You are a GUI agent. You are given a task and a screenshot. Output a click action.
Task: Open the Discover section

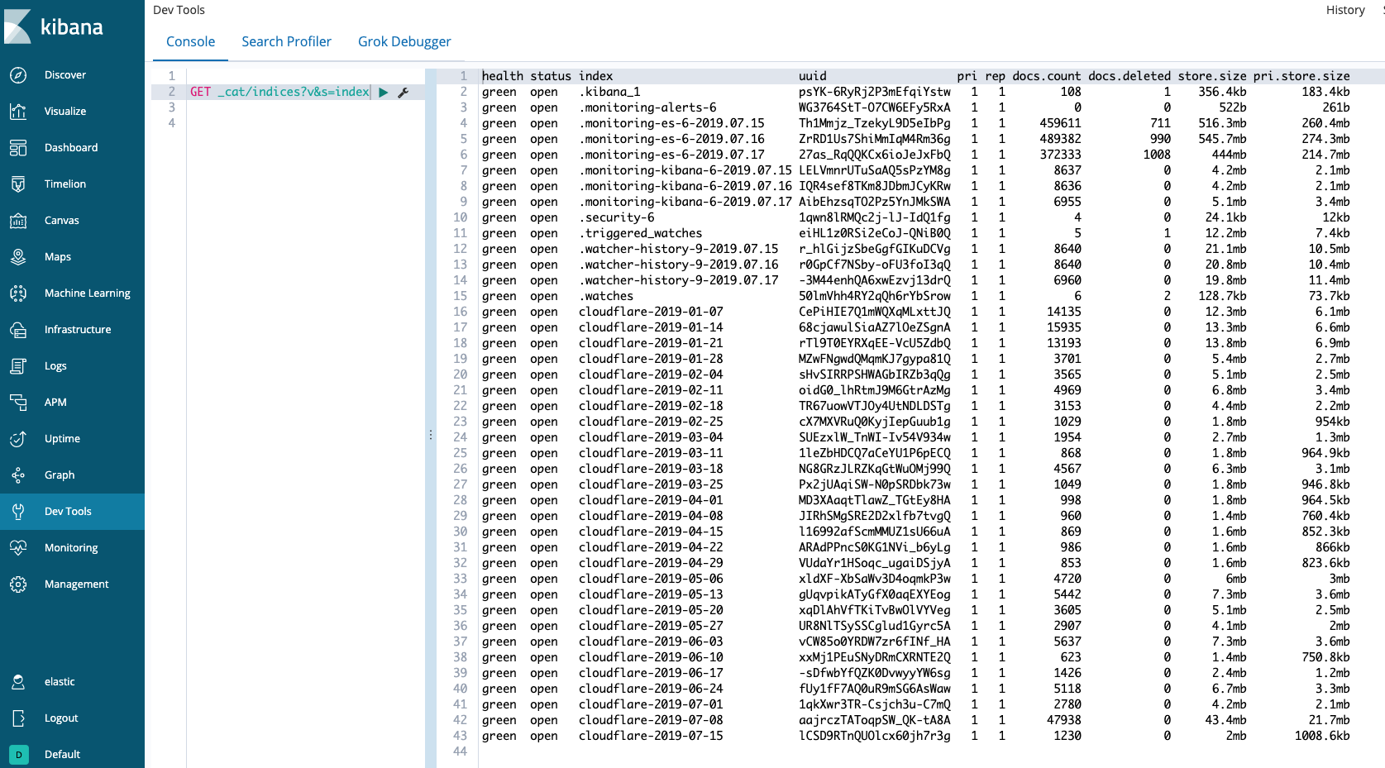click(65, 74)
